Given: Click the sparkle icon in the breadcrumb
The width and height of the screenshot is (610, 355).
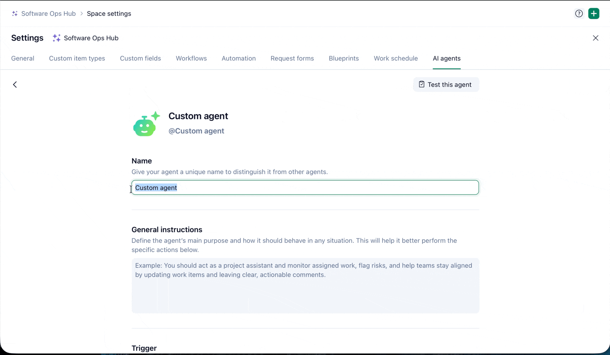Looking at the screenshot, I should click(14, 13).
